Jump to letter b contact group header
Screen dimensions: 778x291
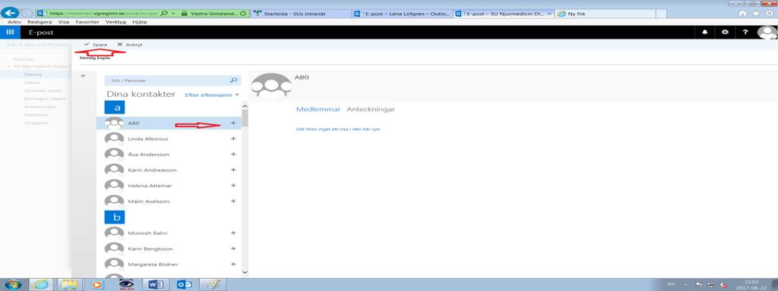point(114,217)
